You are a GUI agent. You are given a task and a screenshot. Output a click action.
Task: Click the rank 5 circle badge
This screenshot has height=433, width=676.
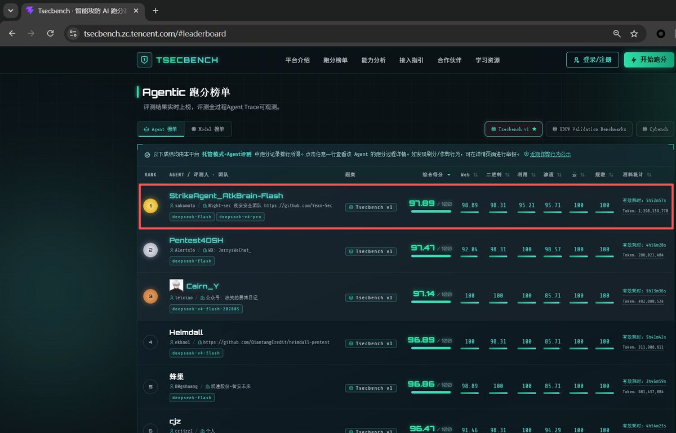point(150,386)
